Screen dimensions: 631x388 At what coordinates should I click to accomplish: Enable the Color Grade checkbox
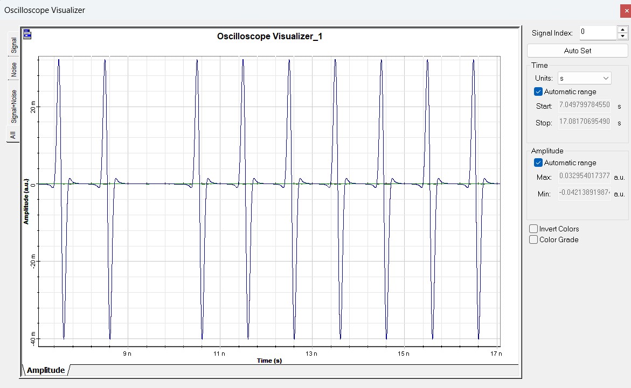[533, 239]
